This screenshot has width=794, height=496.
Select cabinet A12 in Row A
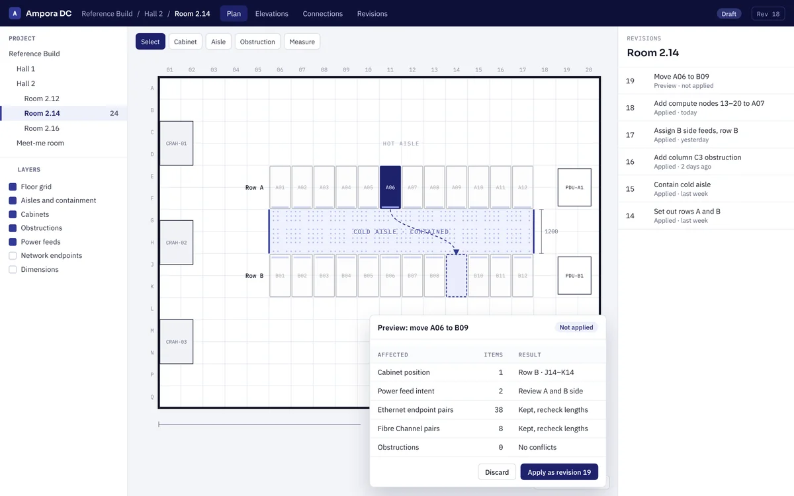523,187
